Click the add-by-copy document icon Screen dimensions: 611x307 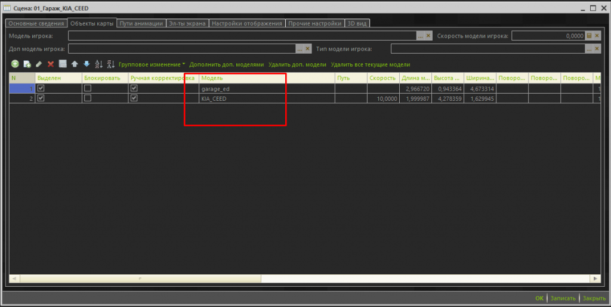pos(27,64)
